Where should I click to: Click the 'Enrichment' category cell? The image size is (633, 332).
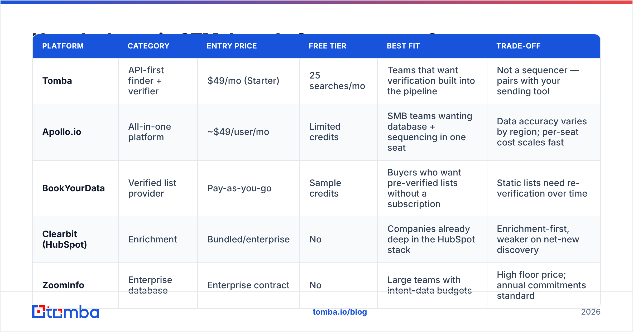[158, 240]
